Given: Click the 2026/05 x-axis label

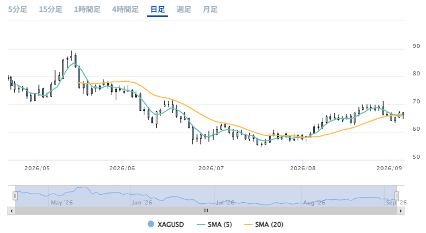Looking at the screenshot, I should click(37, 168).
